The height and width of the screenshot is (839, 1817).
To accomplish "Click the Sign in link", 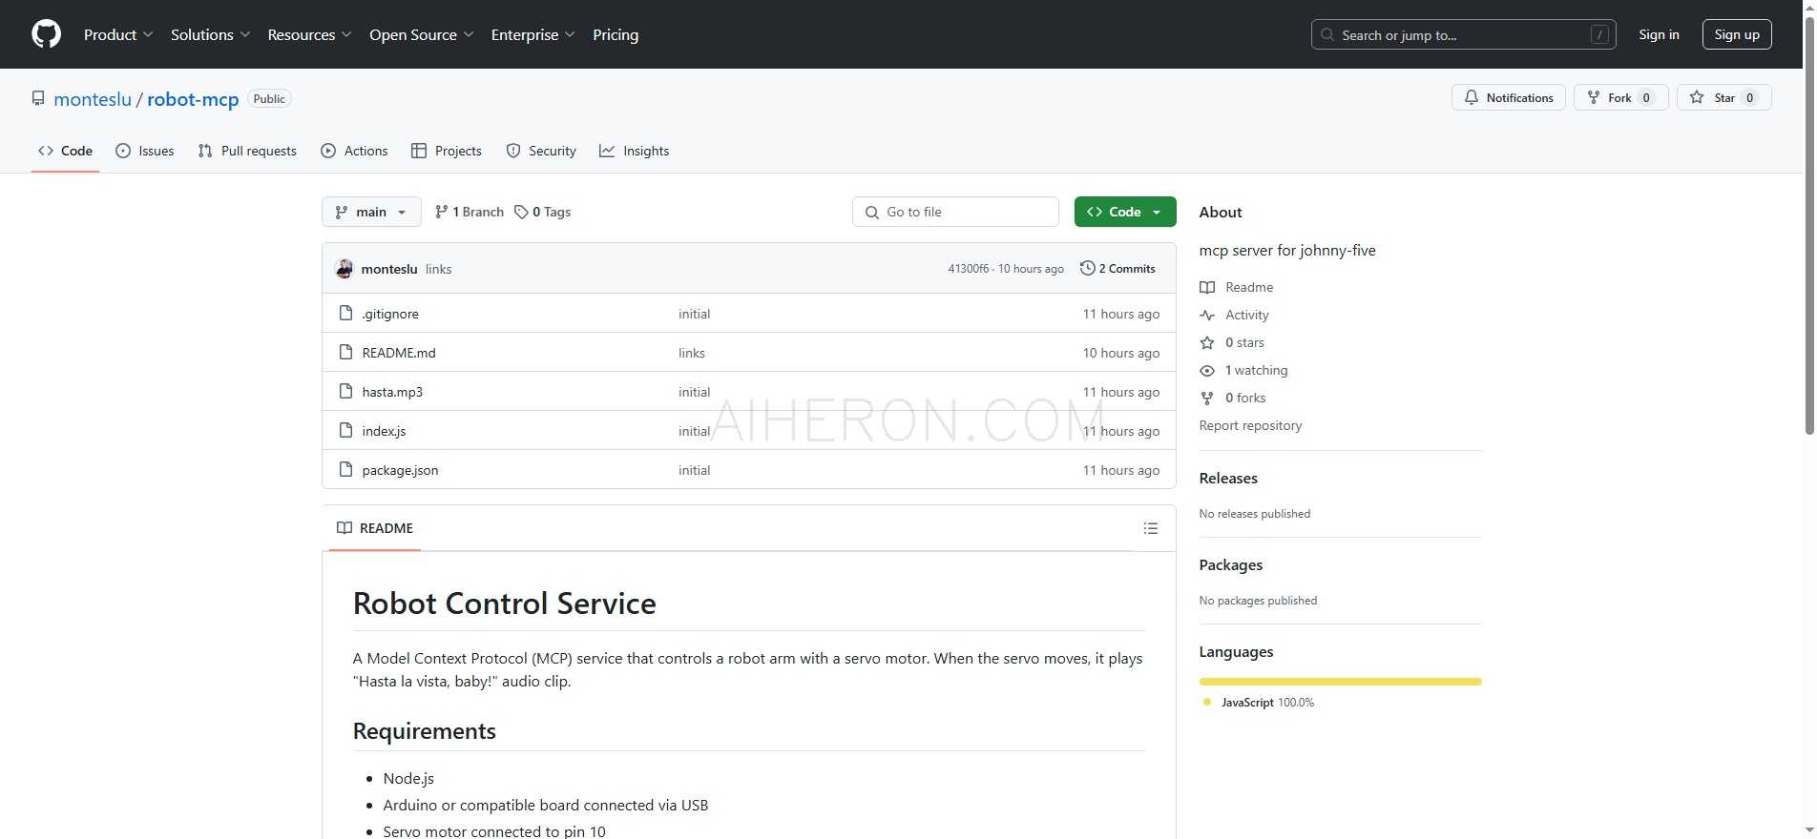I will click(x=1659, y=34).
